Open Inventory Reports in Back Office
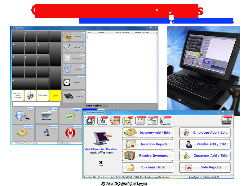Screen dimensions: 248x186 148,144
